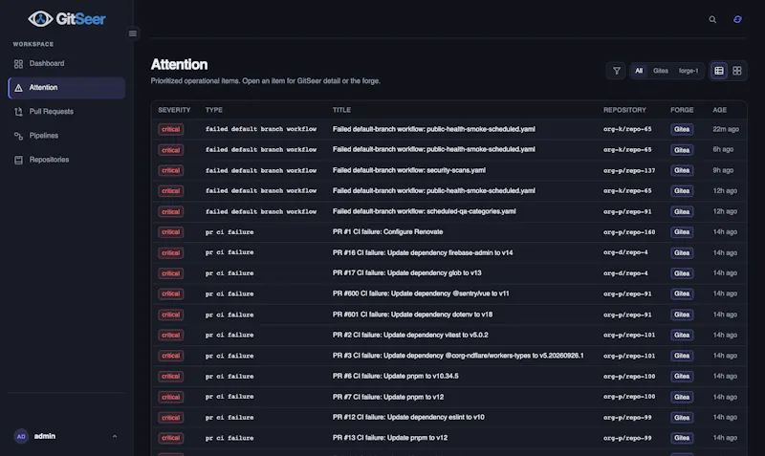Sort by the SEVERITY column header
Image resolution: width=765 pixels, height=456 pixels.
coord(174,110)
